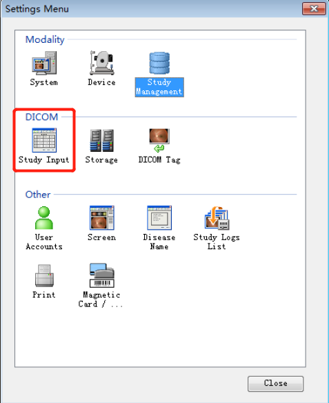
Task: Select the Study Management database icon
Action: (x=159, y=63)
